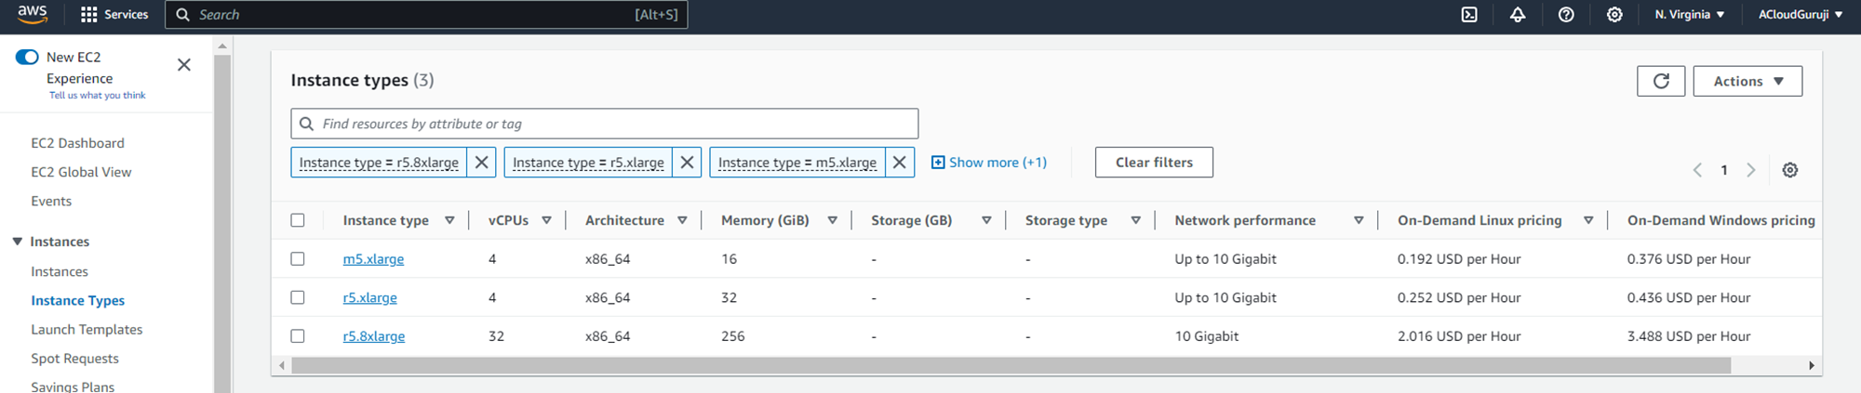Close the New EC2 Experience banner

point(184,64)
